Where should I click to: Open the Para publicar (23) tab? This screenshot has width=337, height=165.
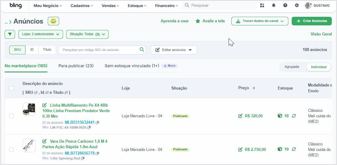tap(76, 66)
